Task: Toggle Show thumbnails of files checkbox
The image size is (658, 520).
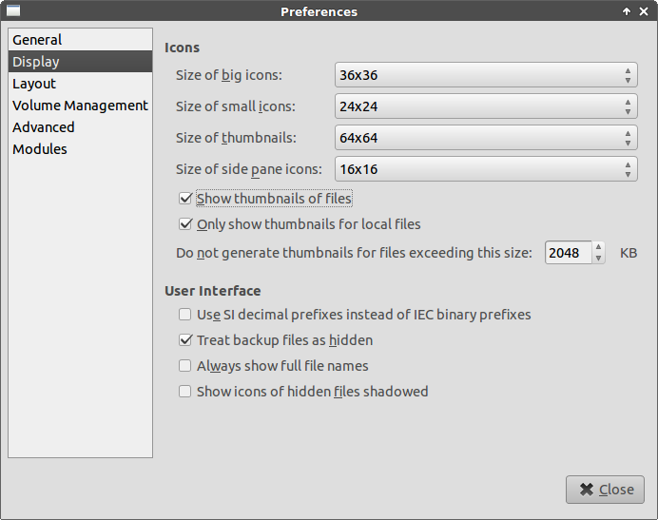Action: [185, 199]
